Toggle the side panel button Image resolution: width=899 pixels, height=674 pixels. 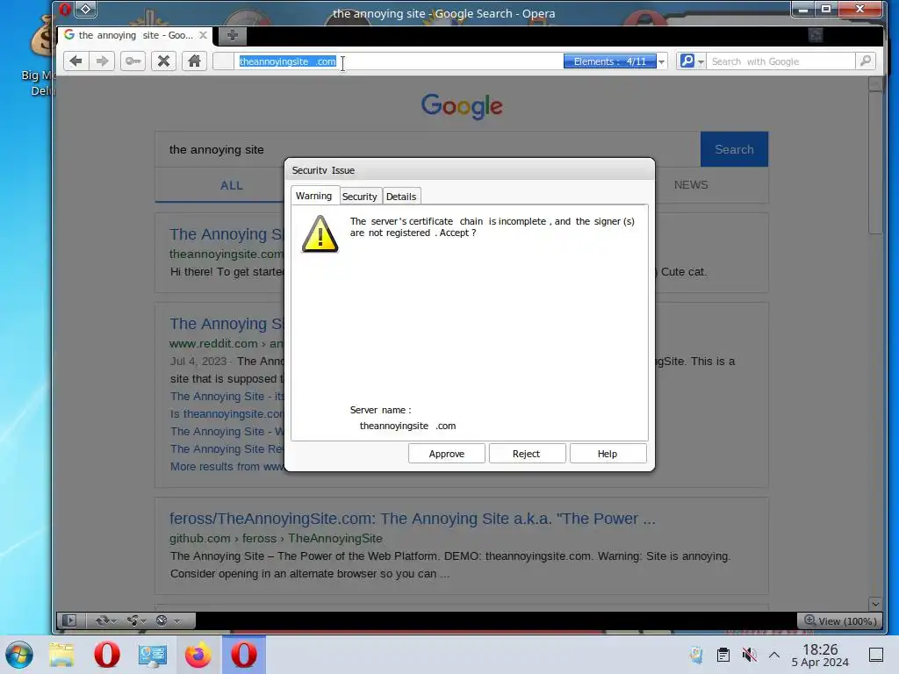[69, 620]
